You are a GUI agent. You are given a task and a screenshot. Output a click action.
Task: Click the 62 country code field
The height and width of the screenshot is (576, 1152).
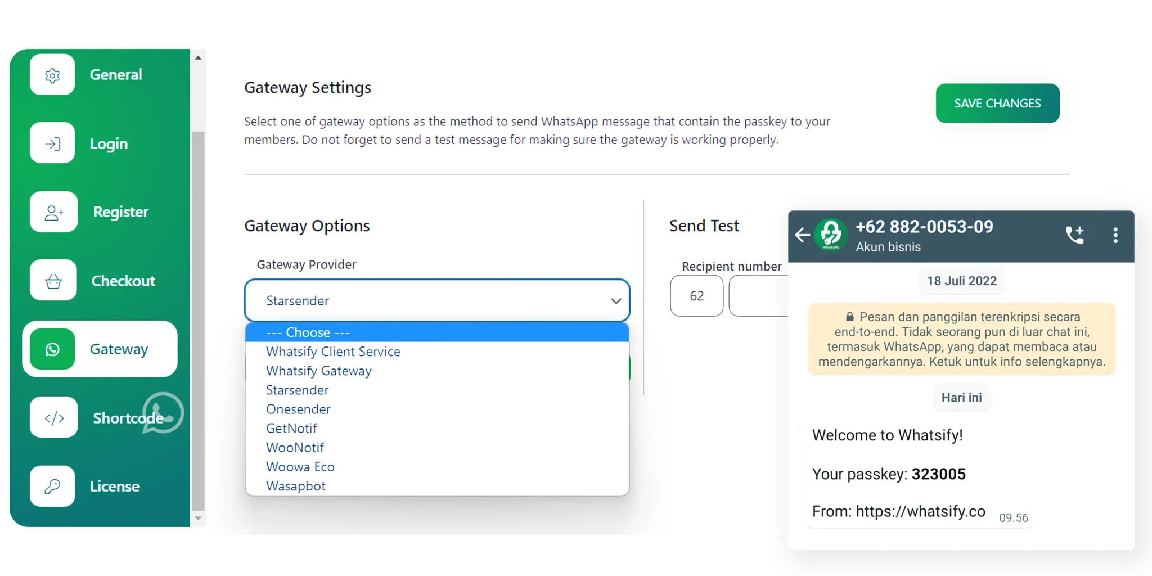pyautogui.click(x=696, y=296)
